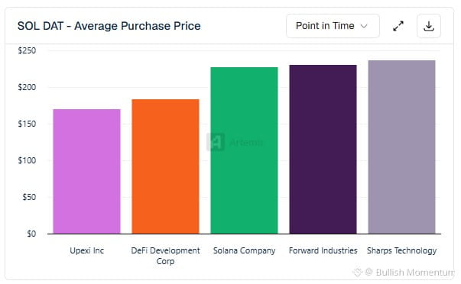The width and height of the screenshot is (461, 284).
Task: Click the DeFi Development Corp axis label
Action: [166, 256]
